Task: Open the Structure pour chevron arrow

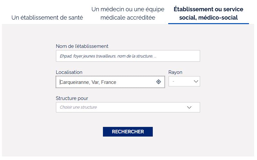Action: point(189,107)
